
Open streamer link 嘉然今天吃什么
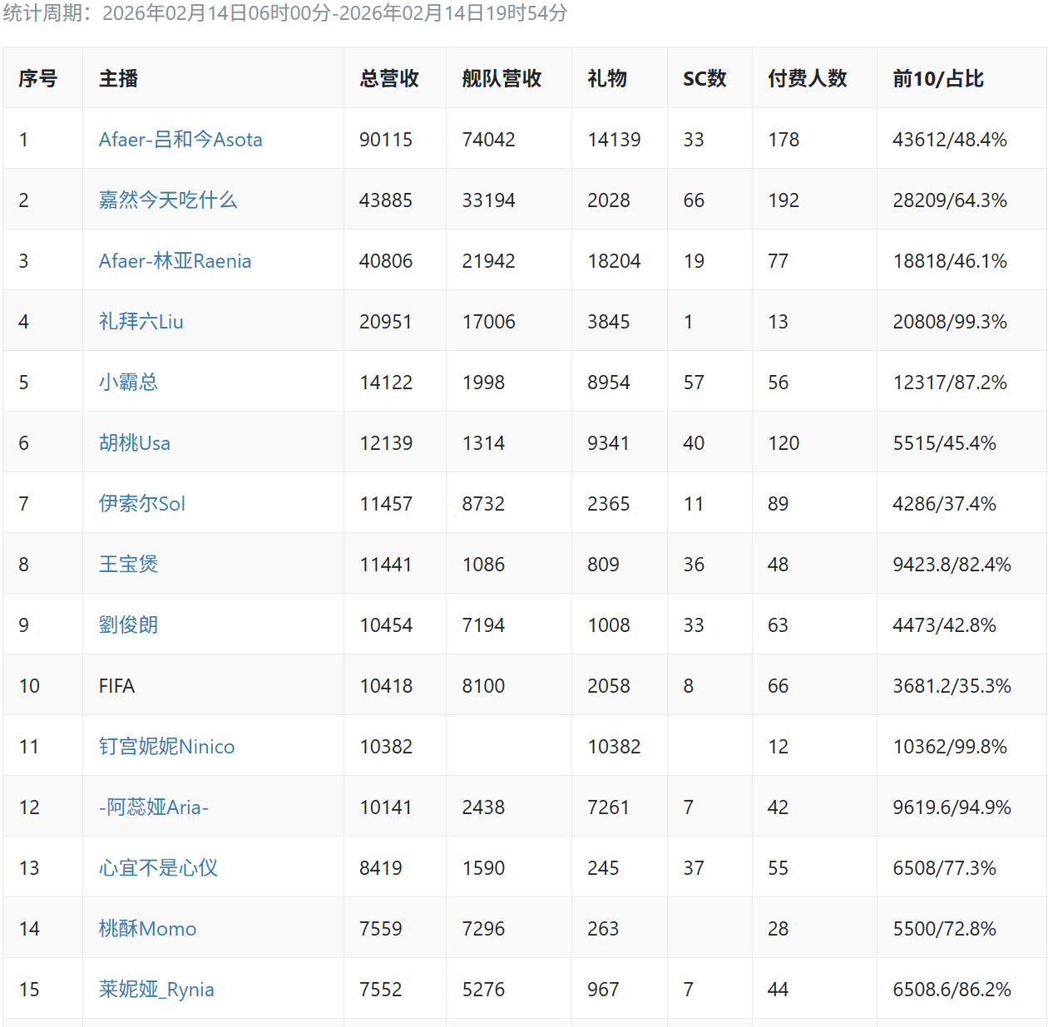coord(168,200)
